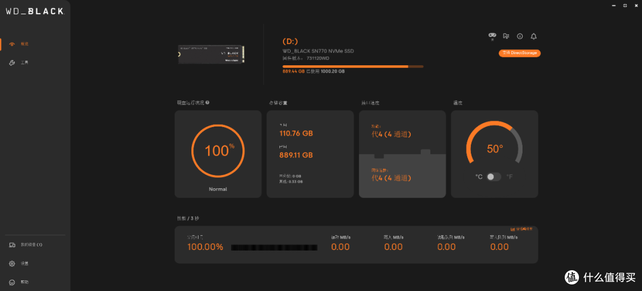Click the read MB/s 0.00 value
The height and width of the screenshot is (291, 642).
pos(340,247)
